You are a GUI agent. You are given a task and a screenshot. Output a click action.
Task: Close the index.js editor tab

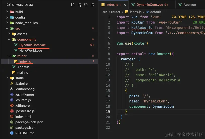pos(125,5)
